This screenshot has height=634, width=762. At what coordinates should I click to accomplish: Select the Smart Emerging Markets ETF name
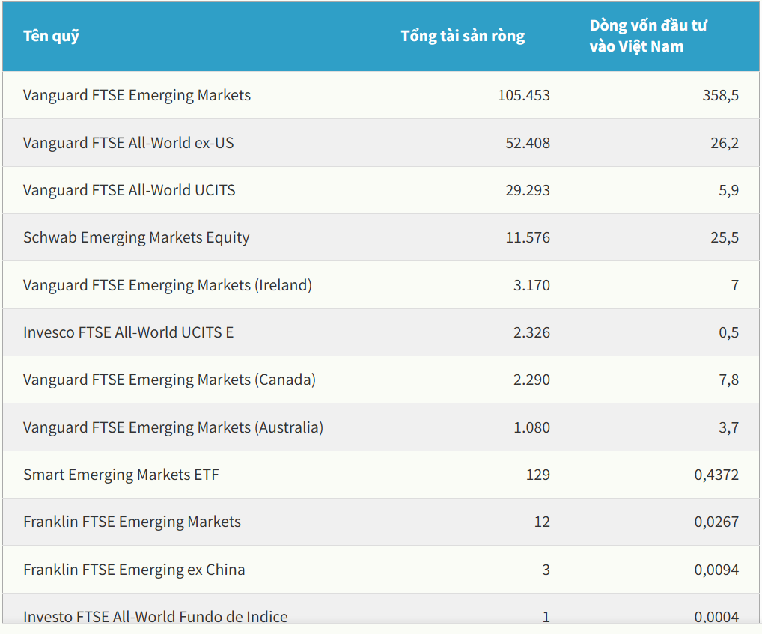121,475
